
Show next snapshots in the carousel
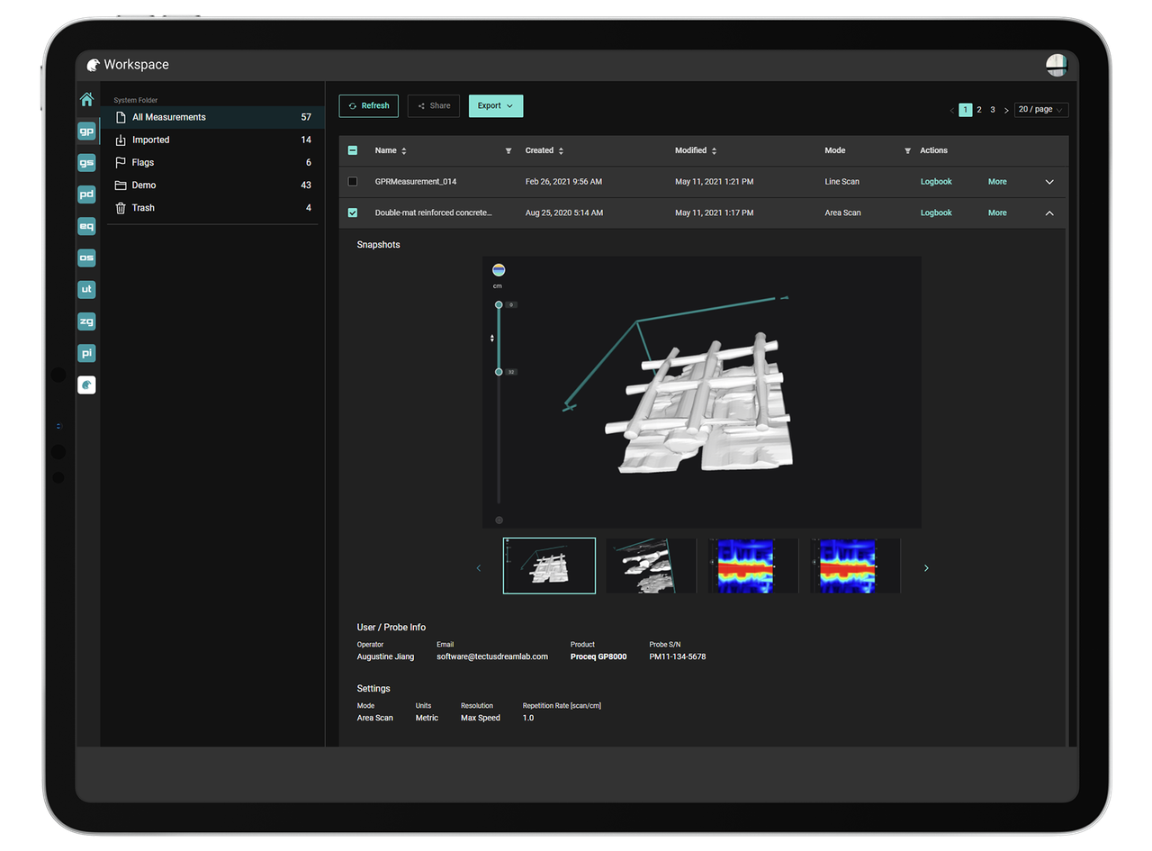(926, 567)
